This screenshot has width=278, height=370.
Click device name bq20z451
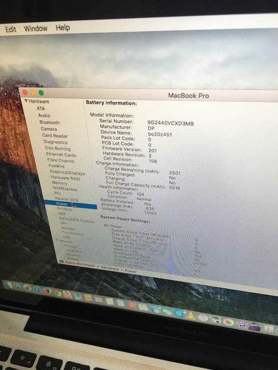click(160, 134)
